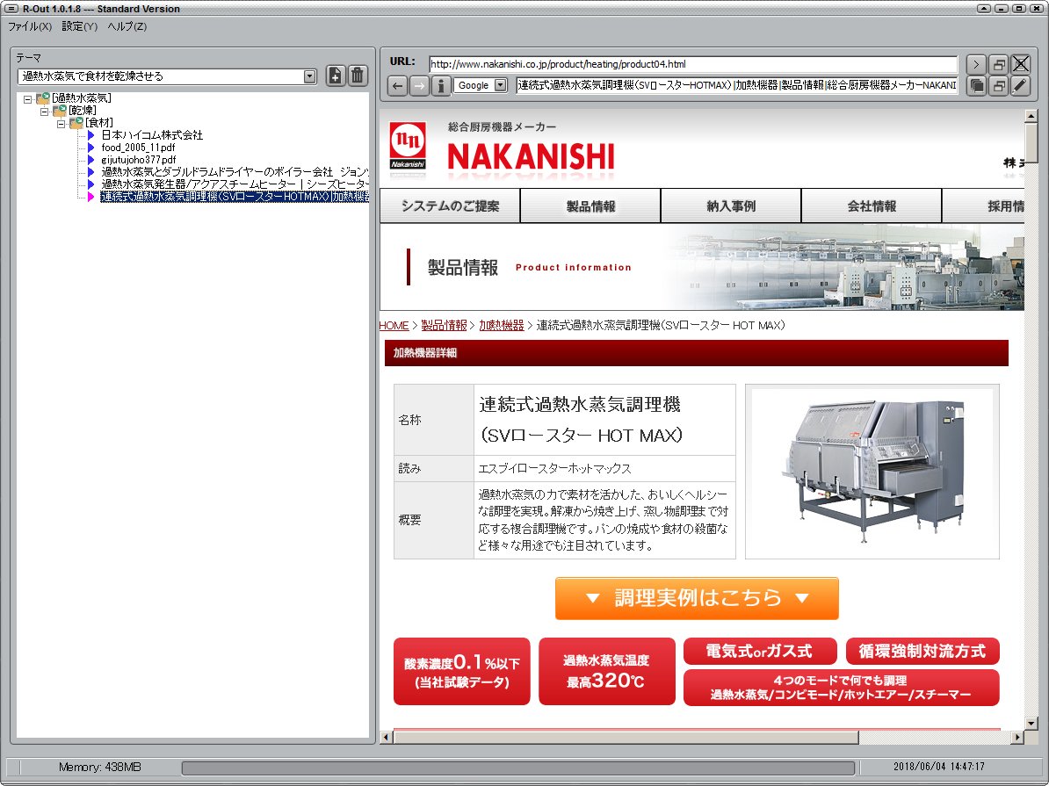This screenshot has width=1049, height=786.
Task: Collapse the [食材] tree node
Action: pos(61,124)
